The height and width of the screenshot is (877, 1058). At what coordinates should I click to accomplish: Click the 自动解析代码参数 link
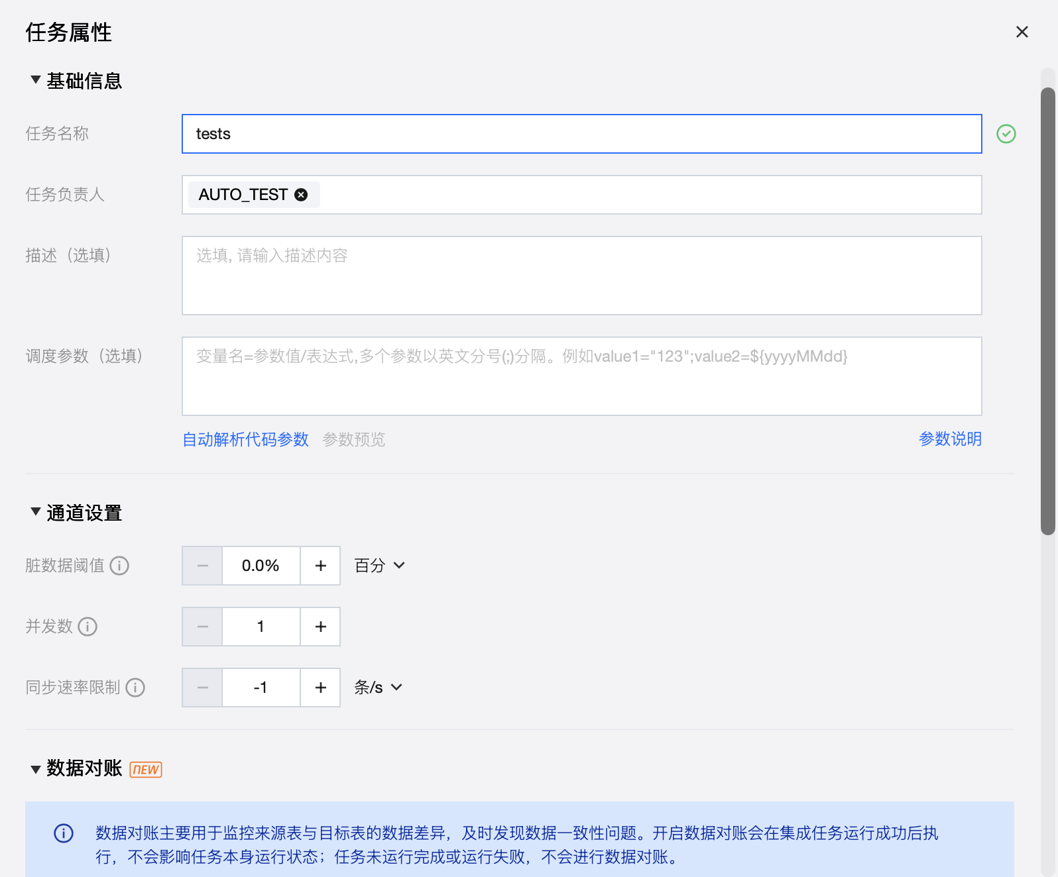tap(245, 439)
